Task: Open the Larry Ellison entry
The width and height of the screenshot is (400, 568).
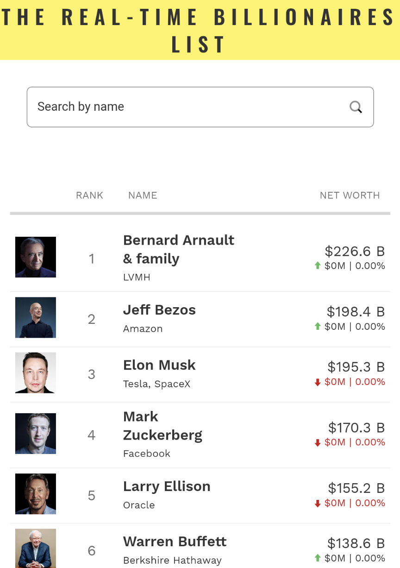Action: (x=167, y=486)
